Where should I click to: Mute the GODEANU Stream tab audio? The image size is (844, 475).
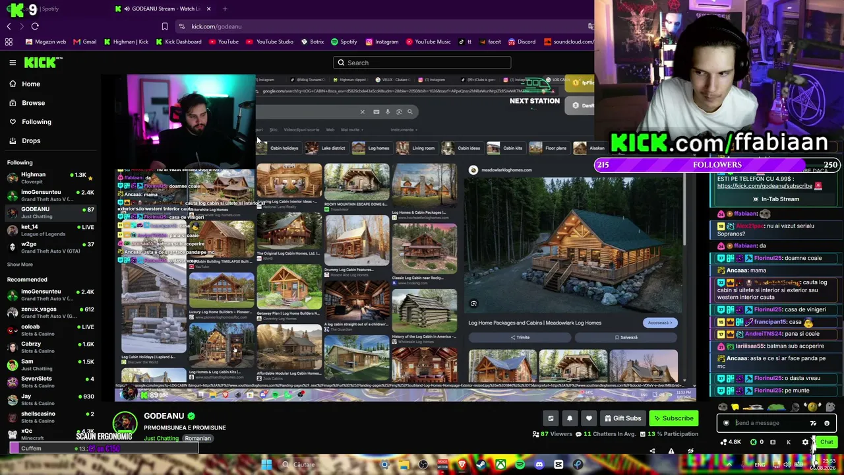pos(127,9)
